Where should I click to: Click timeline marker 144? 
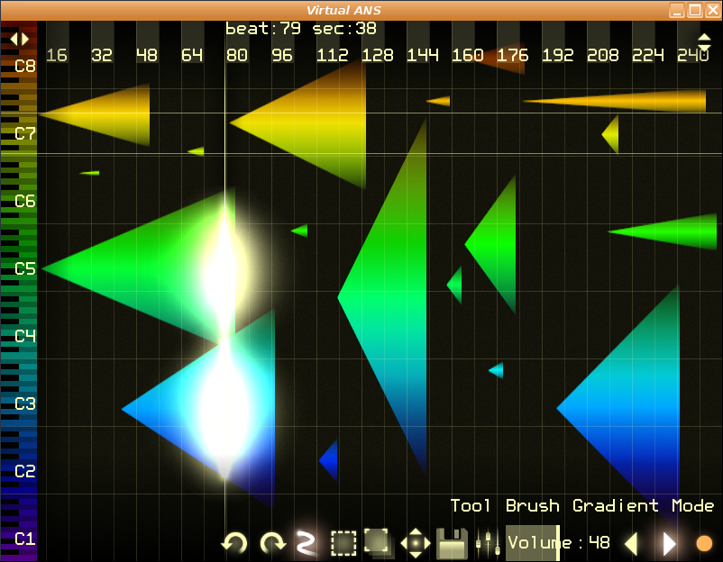click(423, 55)
